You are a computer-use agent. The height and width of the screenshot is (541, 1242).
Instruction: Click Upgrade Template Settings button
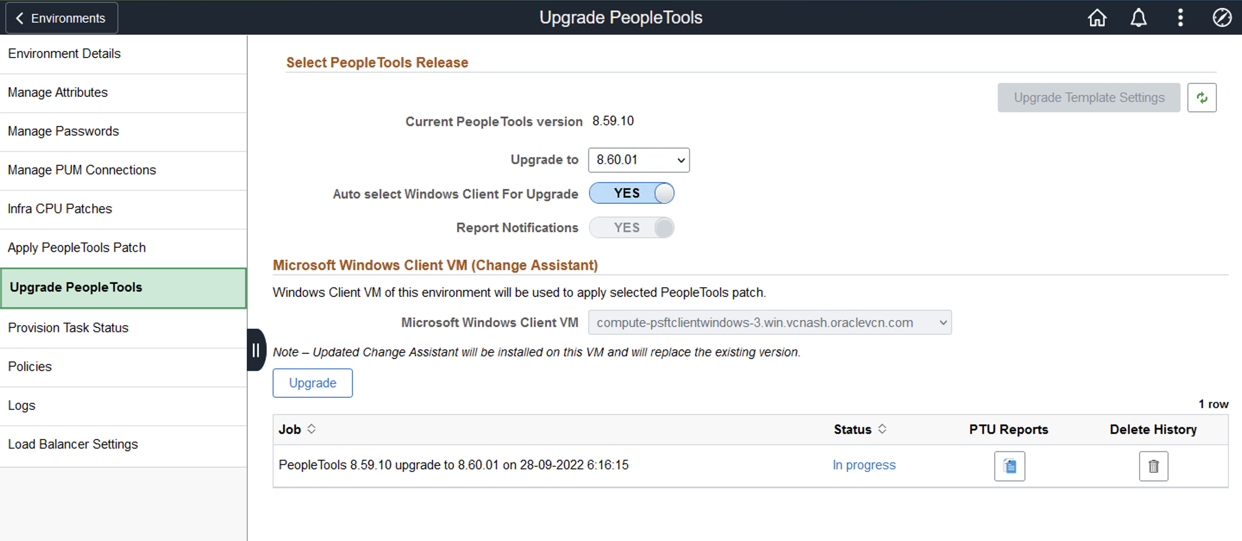pos(1088,98)
